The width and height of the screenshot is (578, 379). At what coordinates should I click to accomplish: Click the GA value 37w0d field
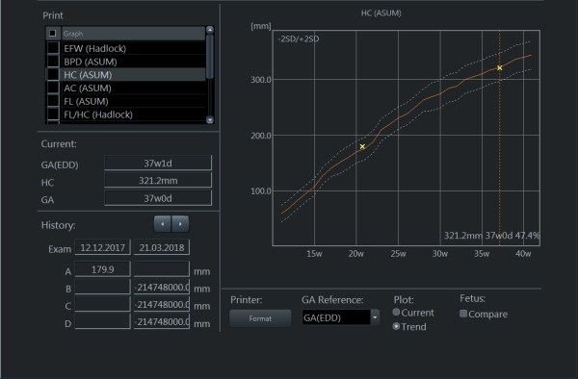point(158,198)
